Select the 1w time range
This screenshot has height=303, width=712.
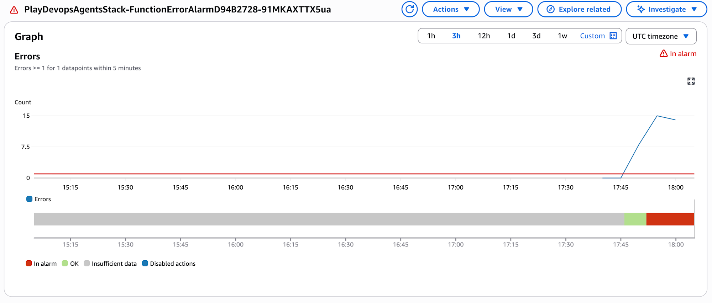[562, 36]
